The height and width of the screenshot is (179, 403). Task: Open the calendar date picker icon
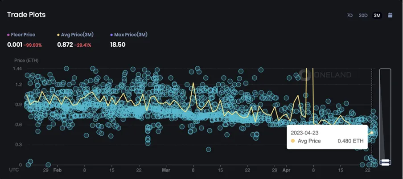pos(391,15)
